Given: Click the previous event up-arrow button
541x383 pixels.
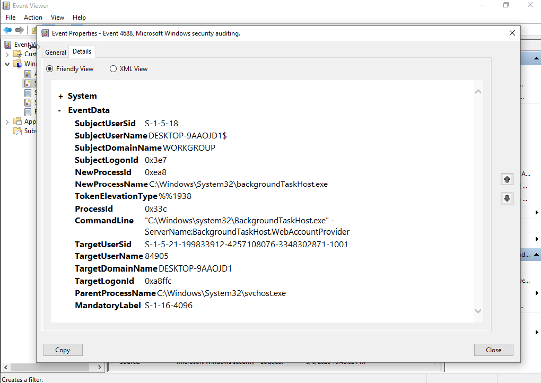Looking at the screenshot, I should (x=507, y=179).
